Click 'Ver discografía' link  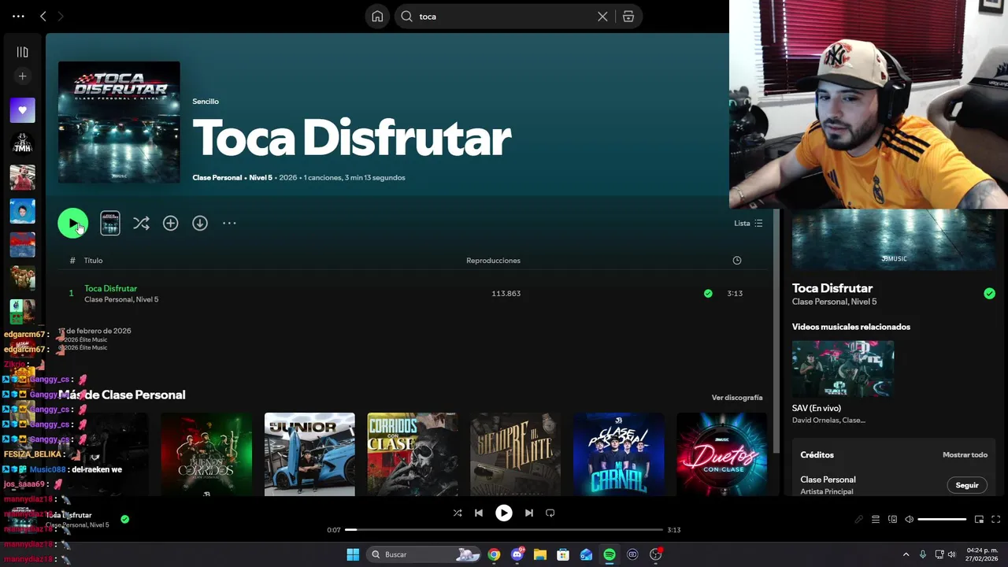point(737,398)
